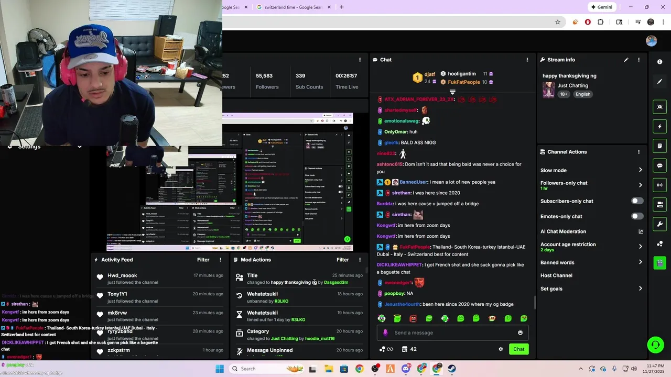Expand Slow mode options

[x=641, y=170]
